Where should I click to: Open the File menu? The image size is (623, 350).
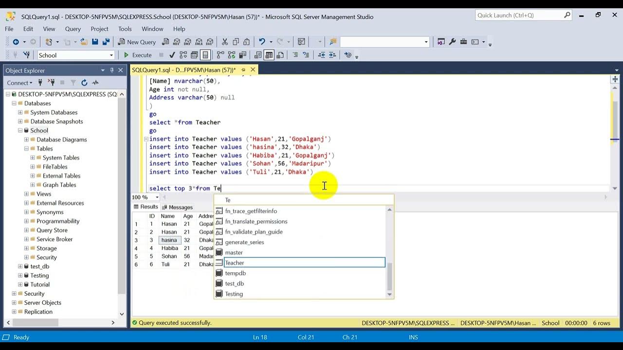coord(9,29)
